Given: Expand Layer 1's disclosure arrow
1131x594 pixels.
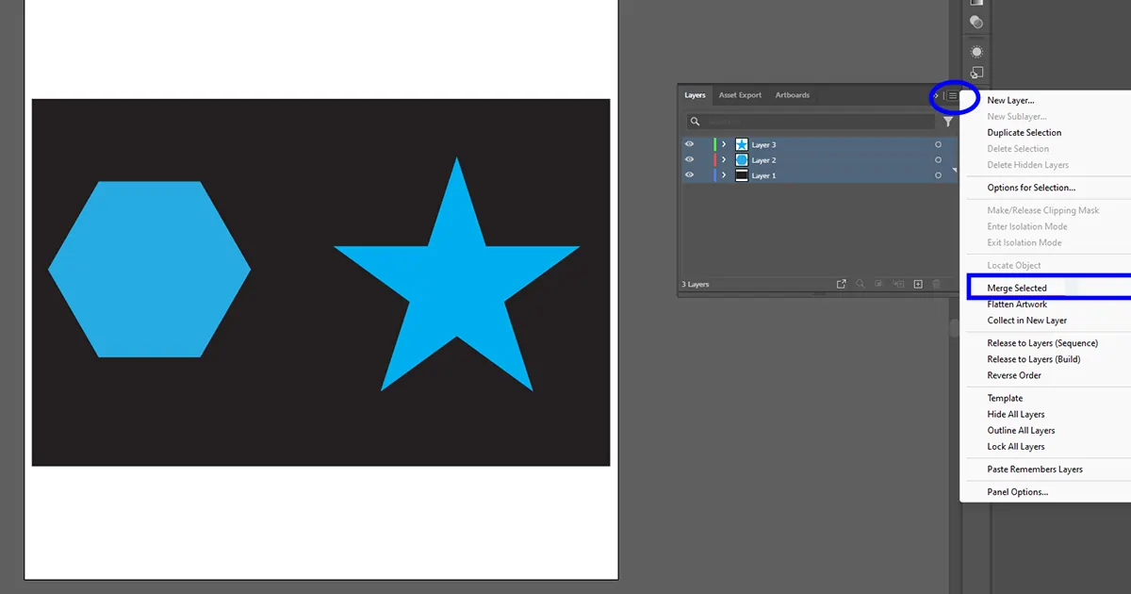Looking at the screenshot, I should point(724,174).
